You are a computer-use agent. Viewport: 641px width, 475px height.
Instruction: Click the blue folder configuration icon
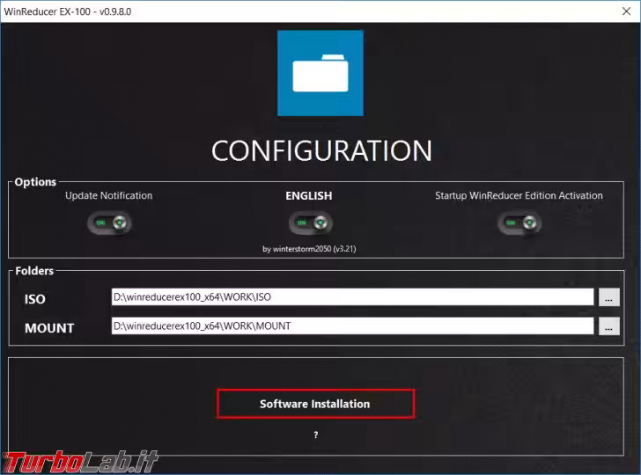(320, 73)
